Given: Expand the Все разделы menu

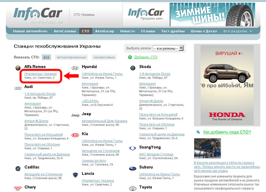Looking at the screenshot, I should pos(237,31).
